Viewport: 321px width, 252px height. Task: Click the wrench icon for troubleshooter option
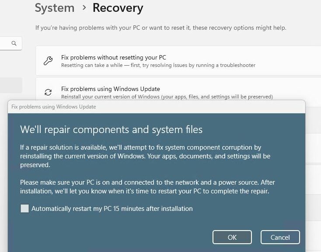[48, 61]
